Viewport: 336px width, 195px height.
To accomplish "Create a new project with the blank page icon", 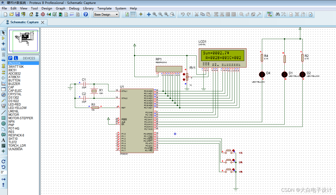I will [5, 14].
